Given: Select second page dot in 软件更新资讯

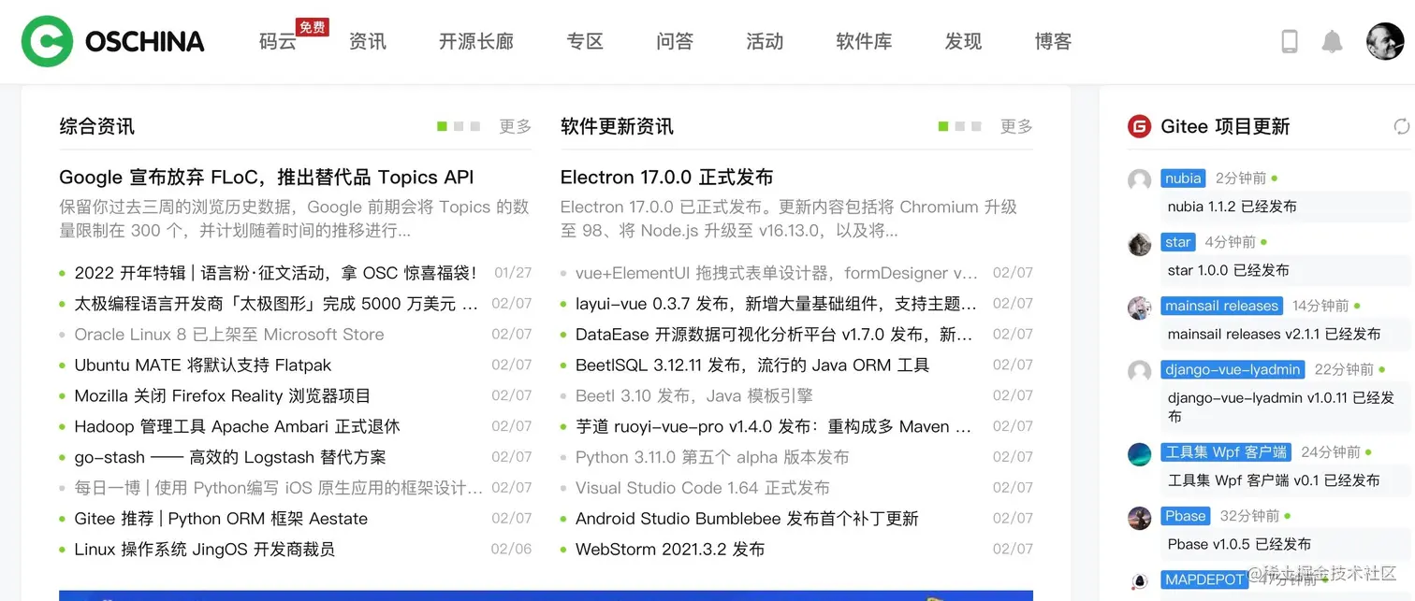Looking at the screenshot, I should point(960,126).
